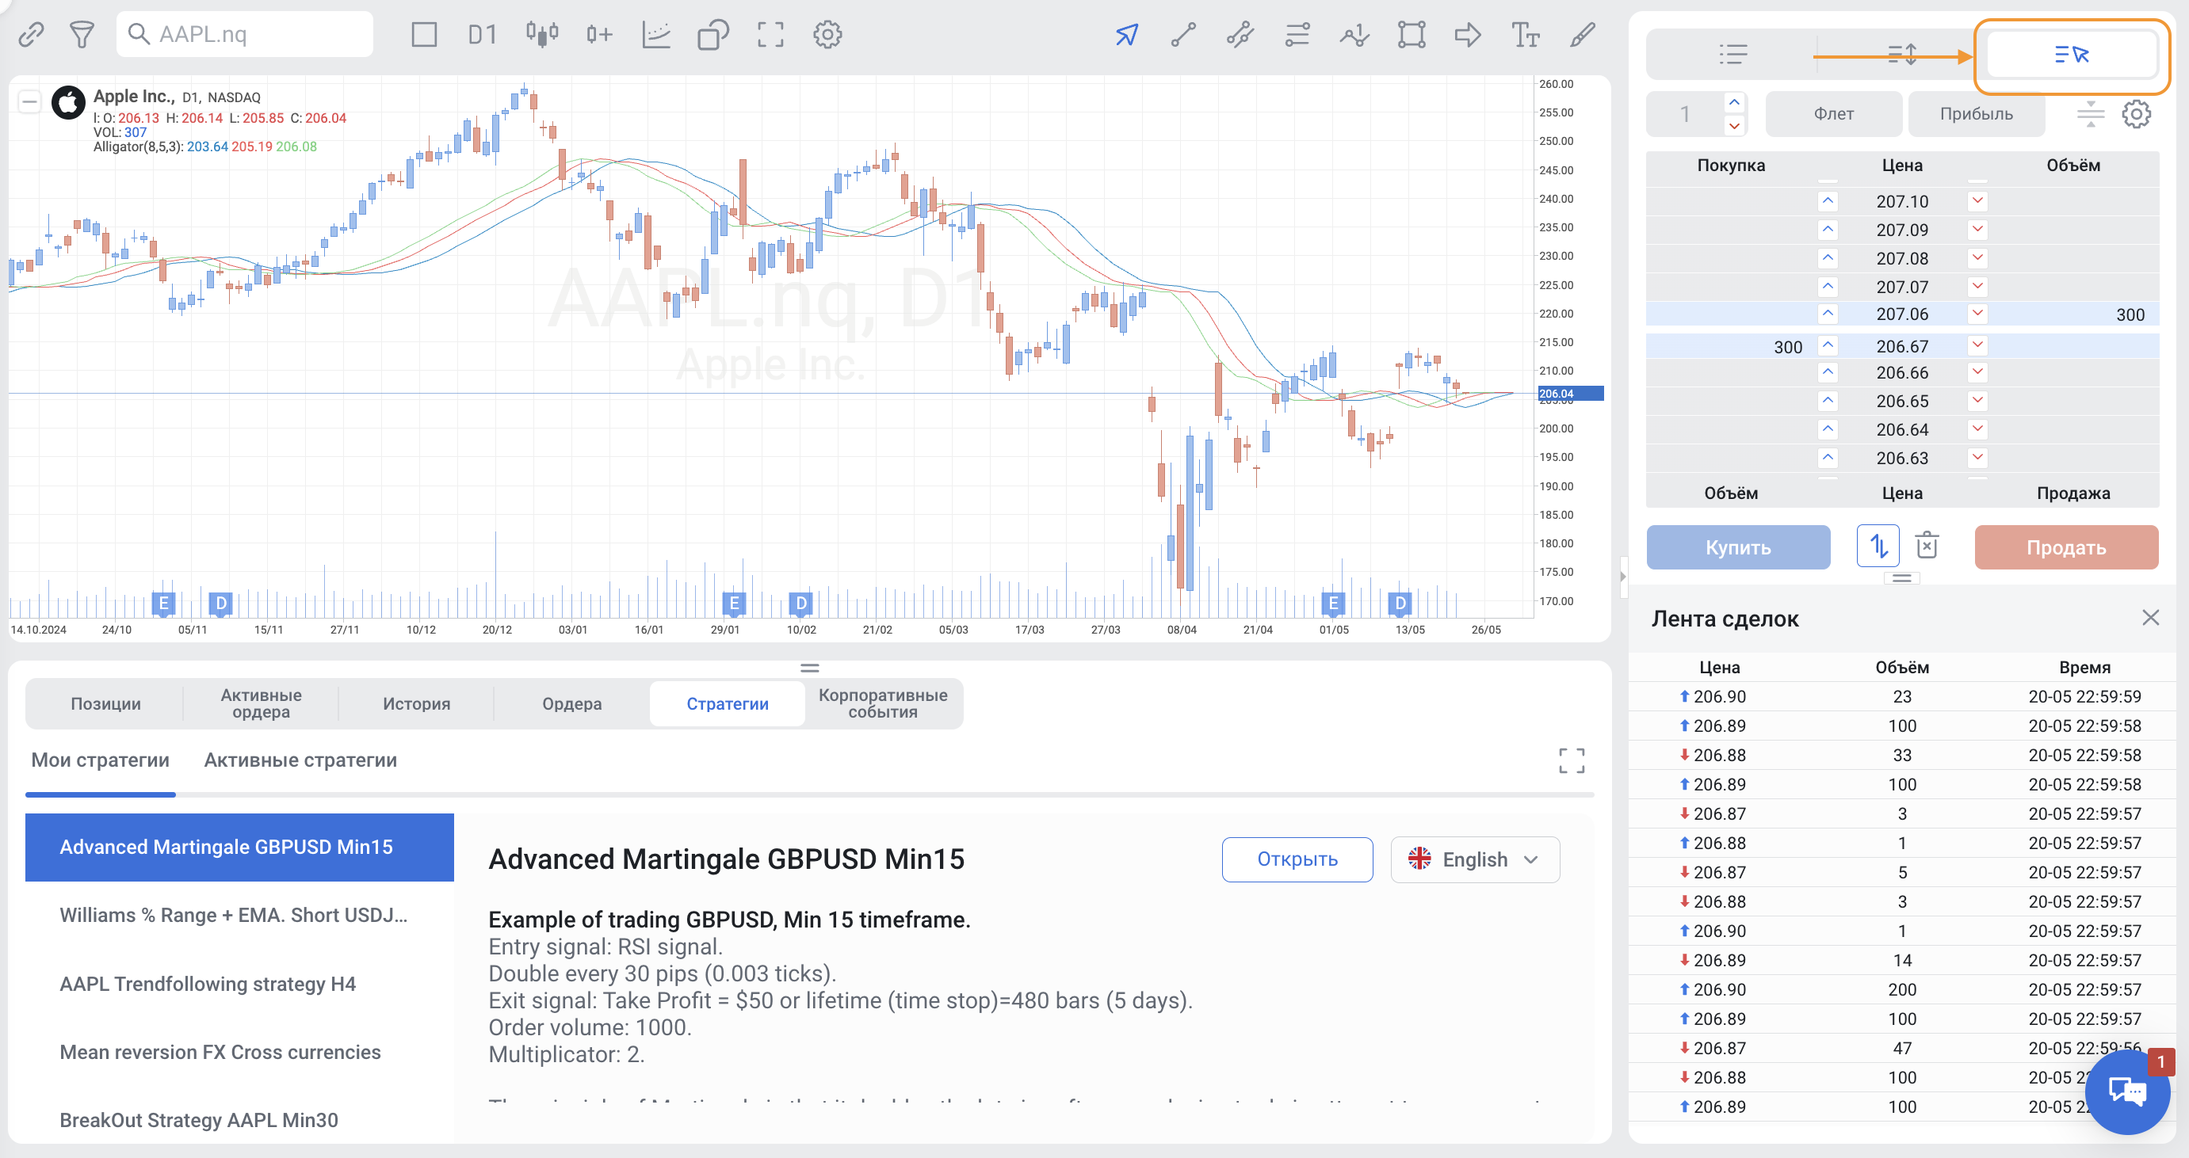Select the candlestick chart type icon

pos(541,35)
